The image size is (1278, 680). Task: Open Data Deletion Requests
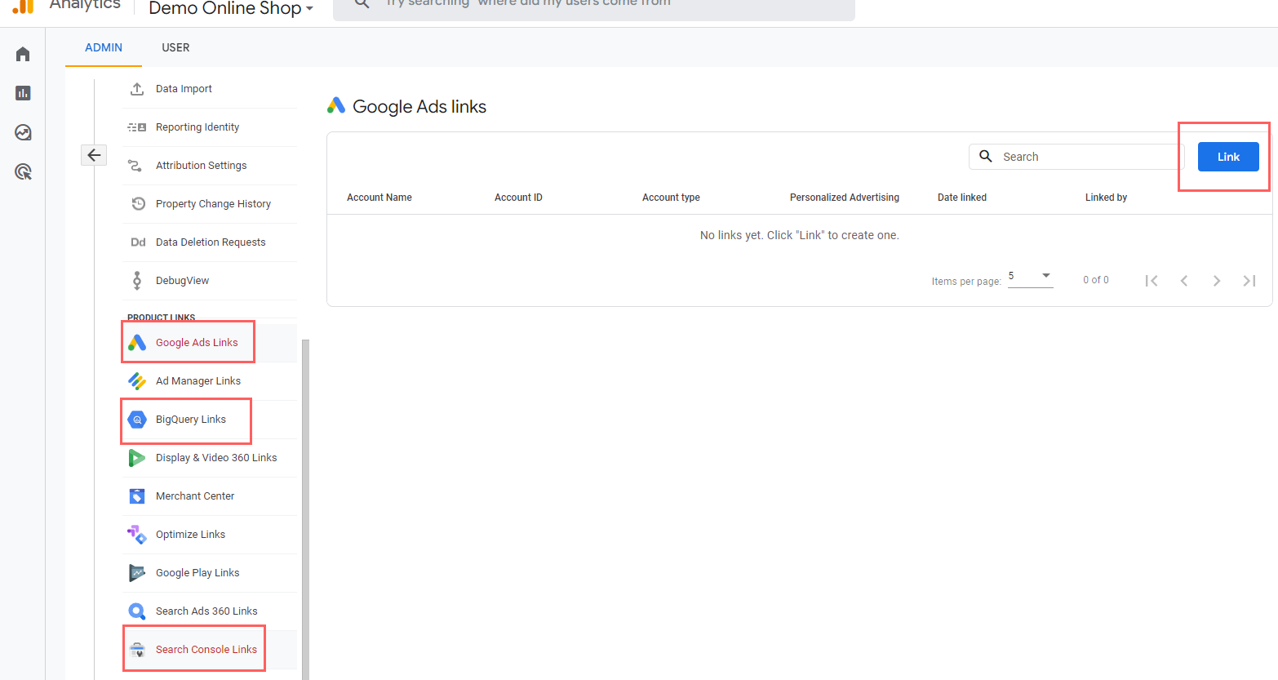click(210, 242)
